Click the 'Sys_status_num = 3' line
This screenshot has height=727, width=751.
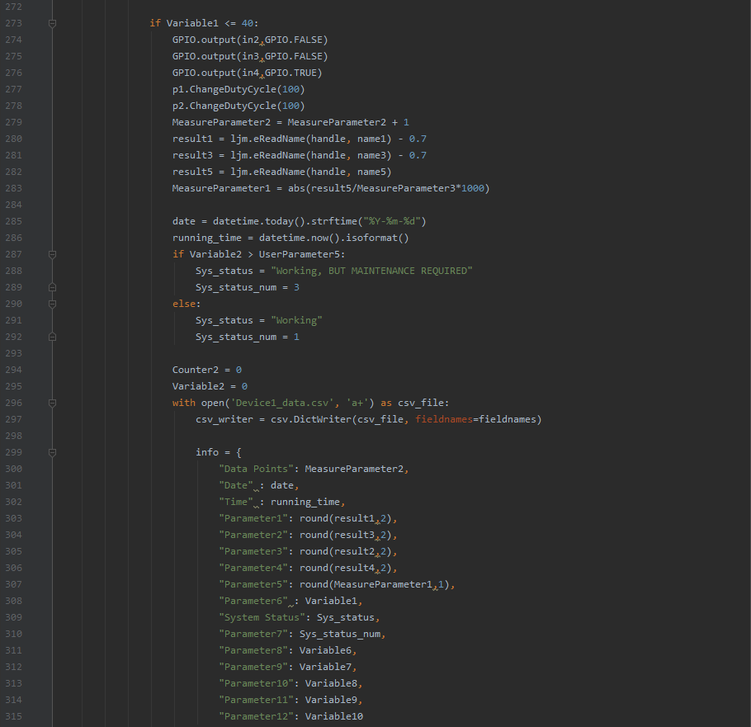pyautogui.click(x=247, y=287)
